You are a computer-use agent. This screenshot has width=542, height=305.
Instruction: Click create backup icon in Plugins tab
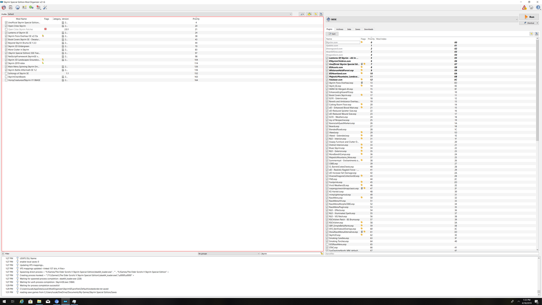[x=537, y=34]
